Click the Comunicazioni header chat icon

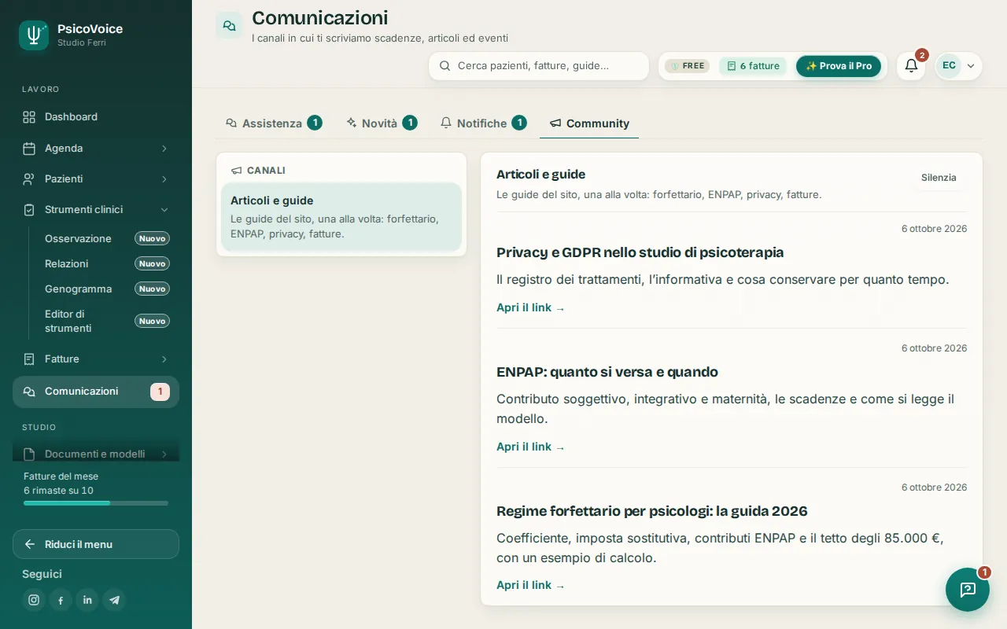click(x=229, y=25)
